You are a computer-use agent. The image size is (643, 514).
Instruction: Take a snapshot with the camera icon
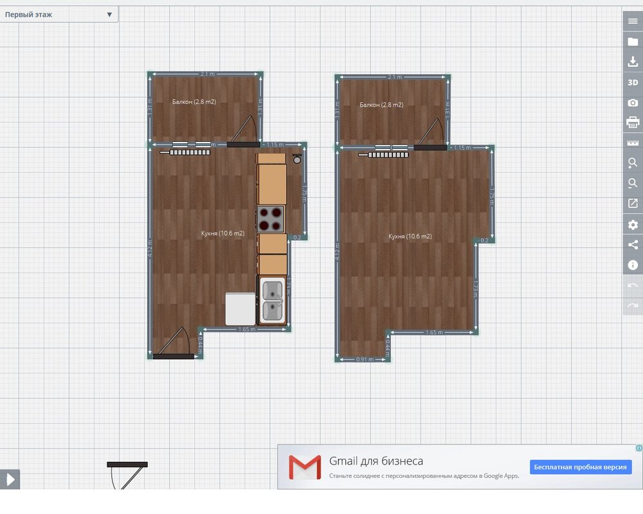coord(633,102)
